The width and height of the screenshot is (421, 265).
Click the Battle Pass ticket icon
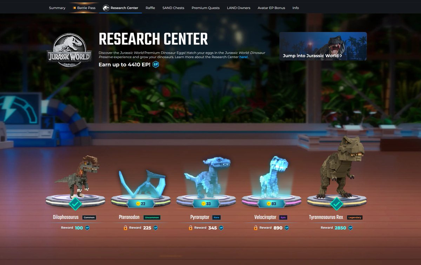click(x=74, y=8)
